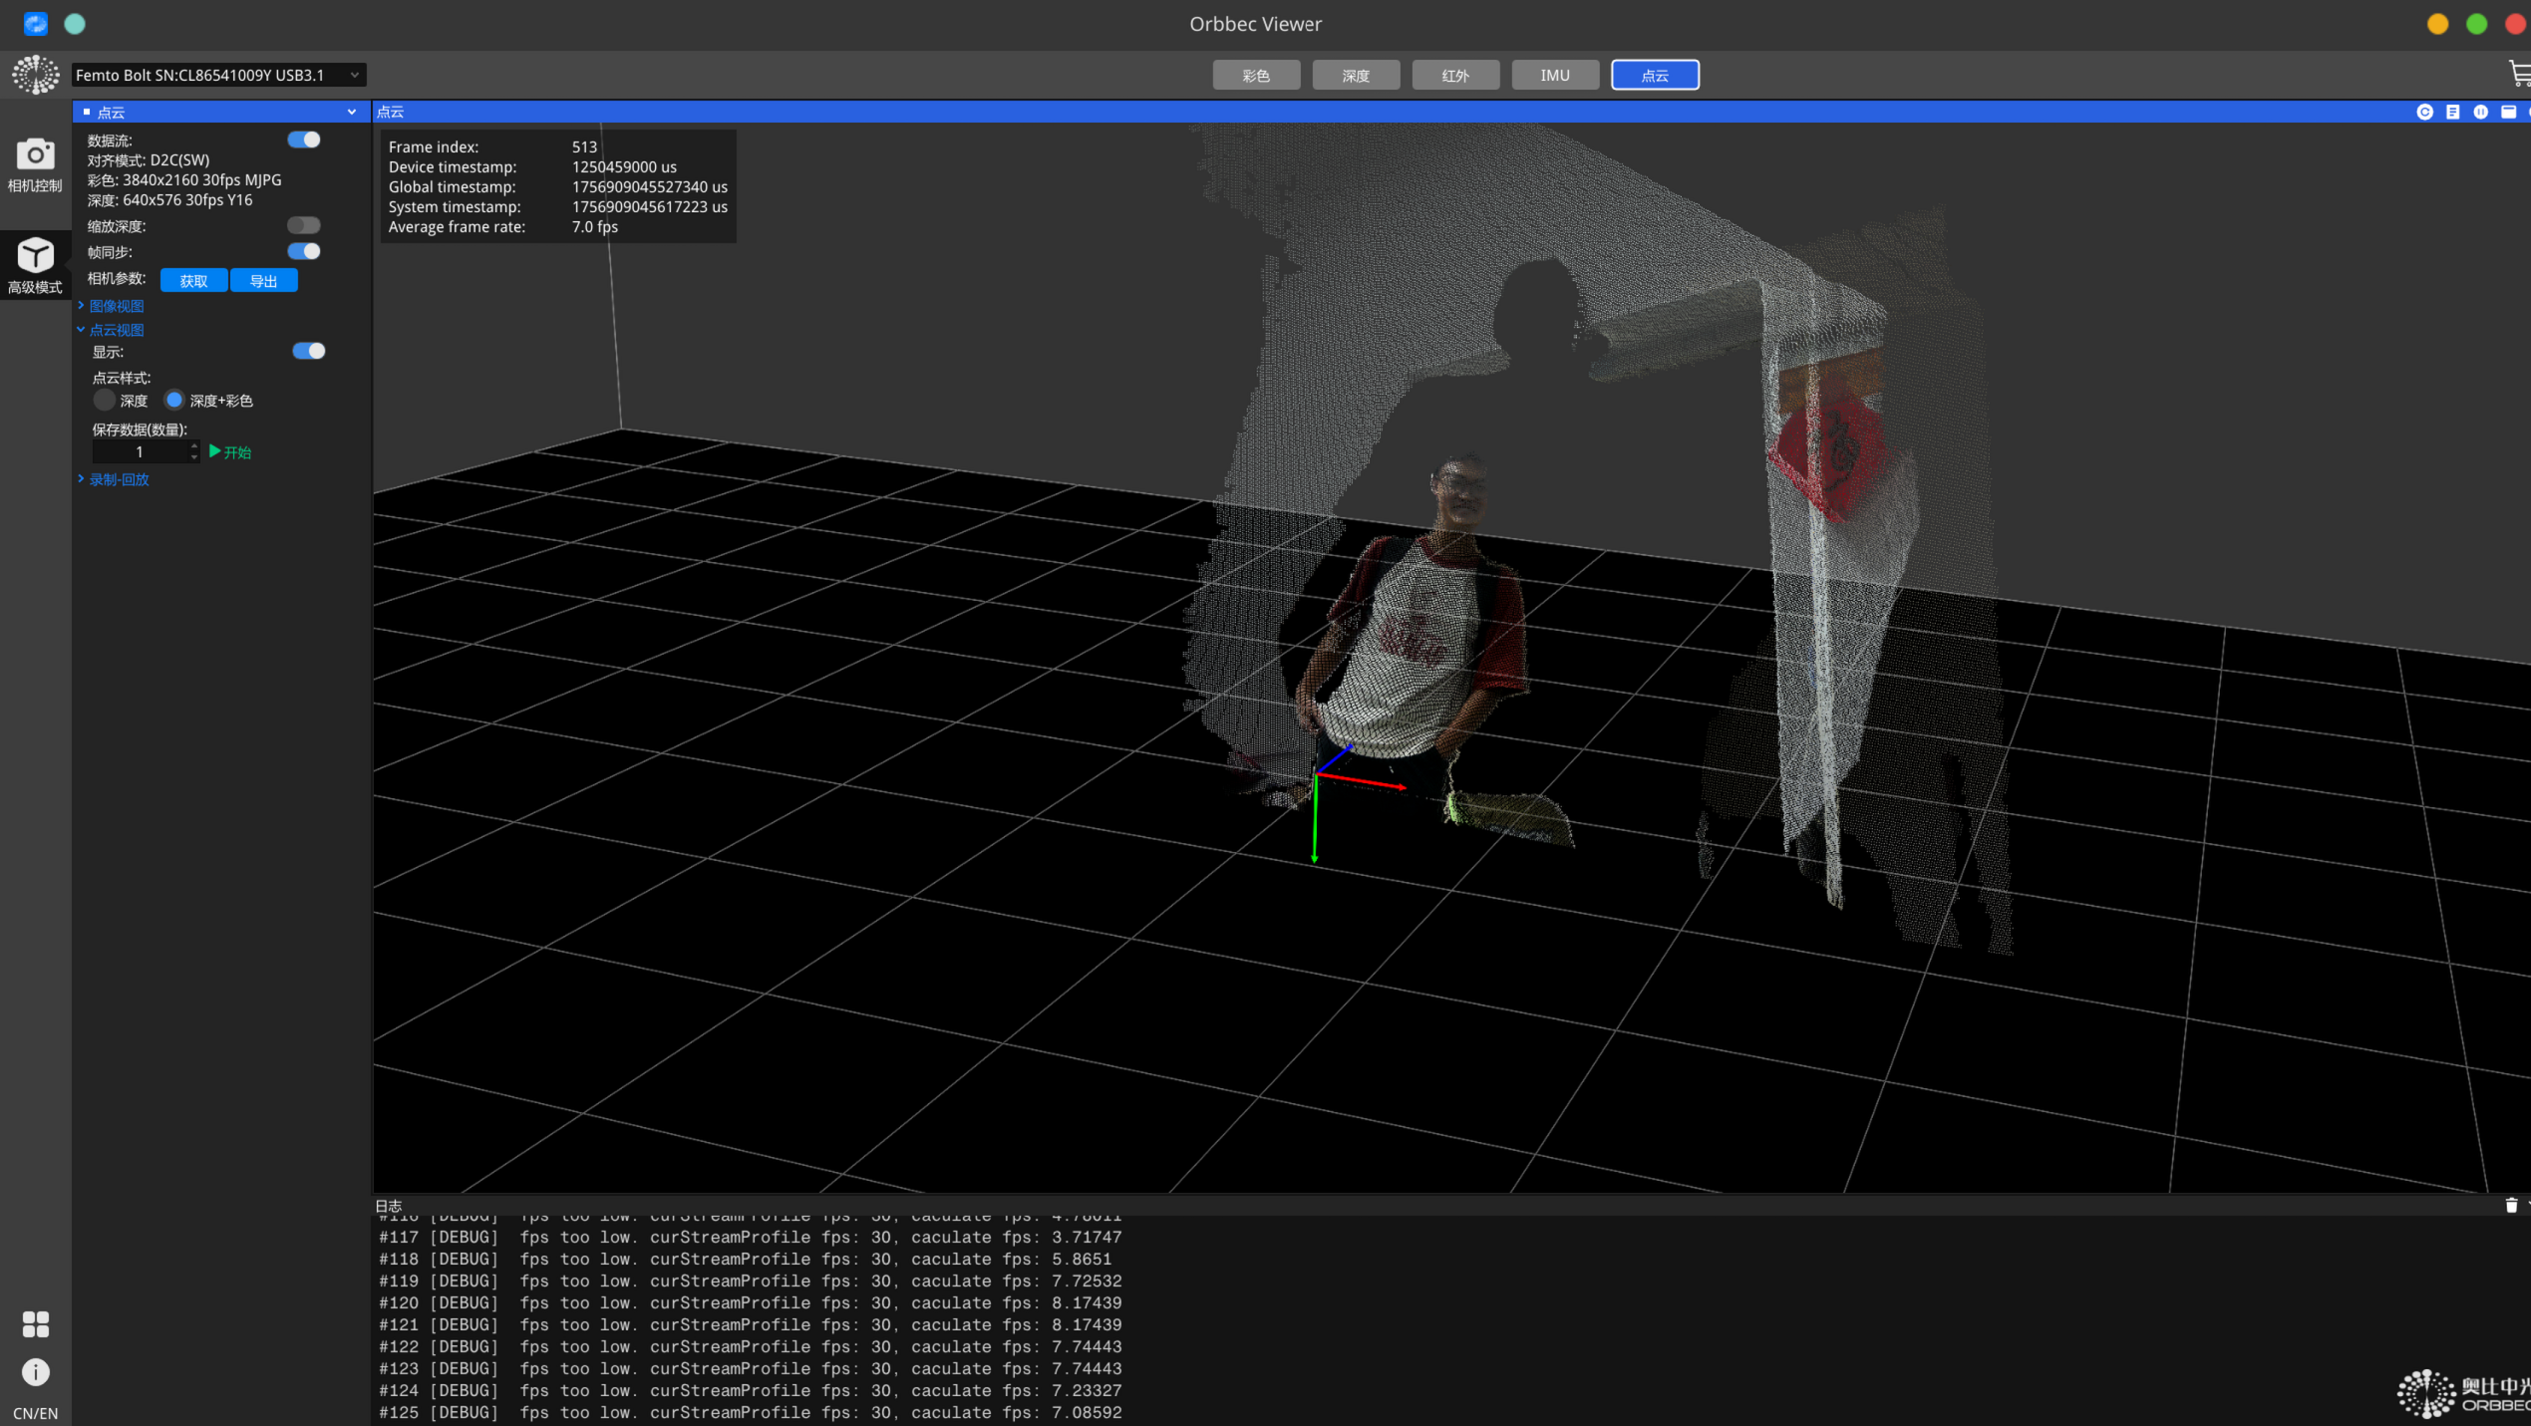Click the Frame index value 513

click(584, 147)
